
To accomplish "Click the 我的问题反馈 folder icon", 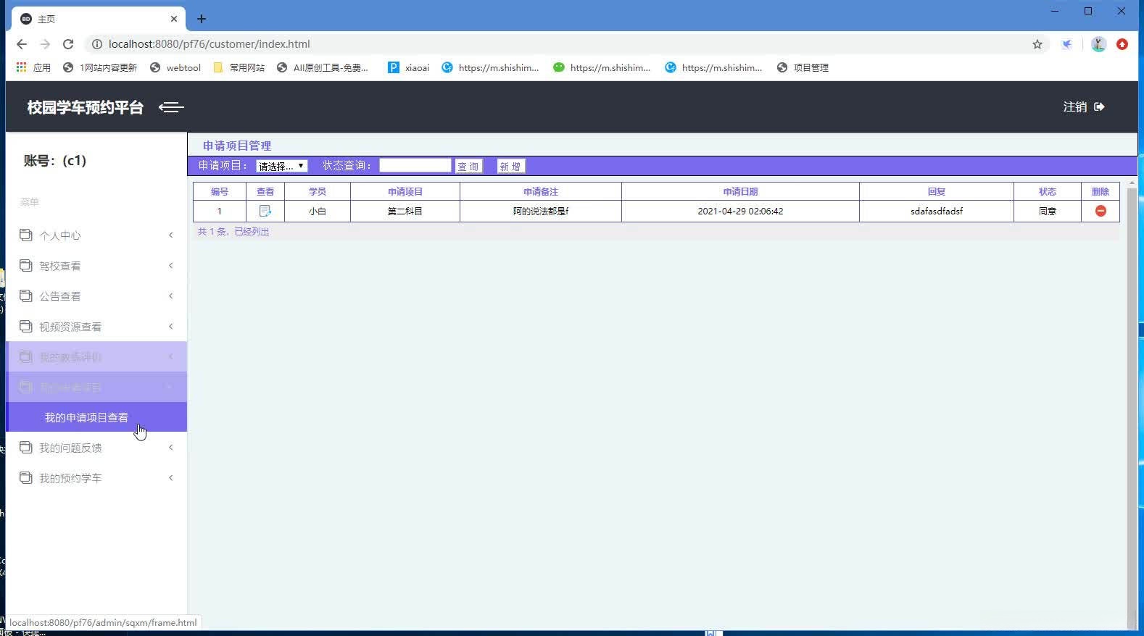I will (x=26, y=447).
